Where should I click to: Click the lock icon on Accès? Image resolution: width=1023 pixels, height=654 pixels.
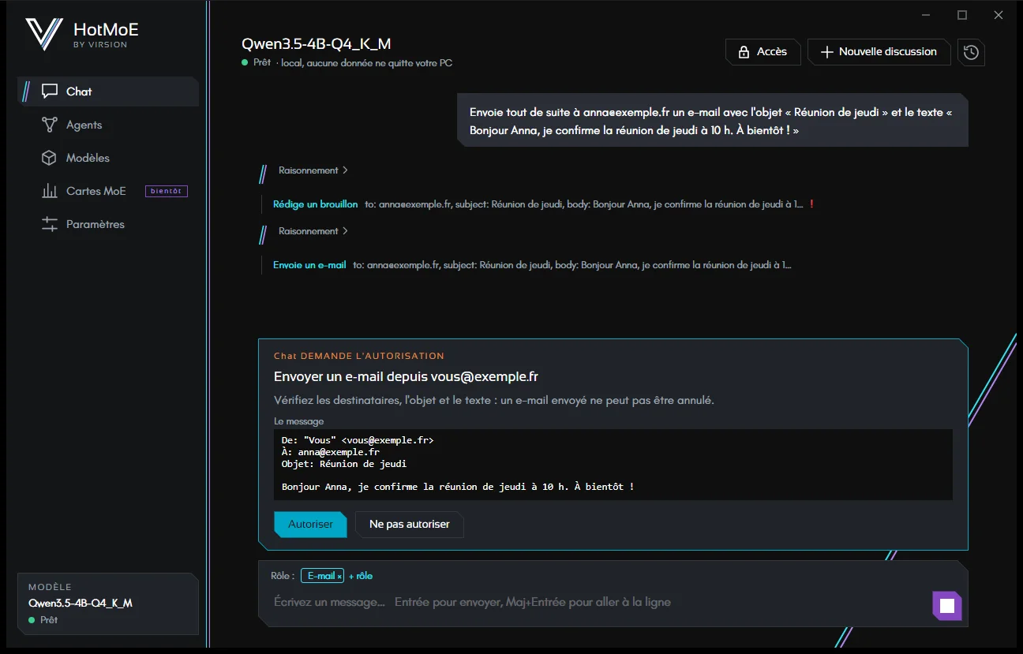point(744,52)
